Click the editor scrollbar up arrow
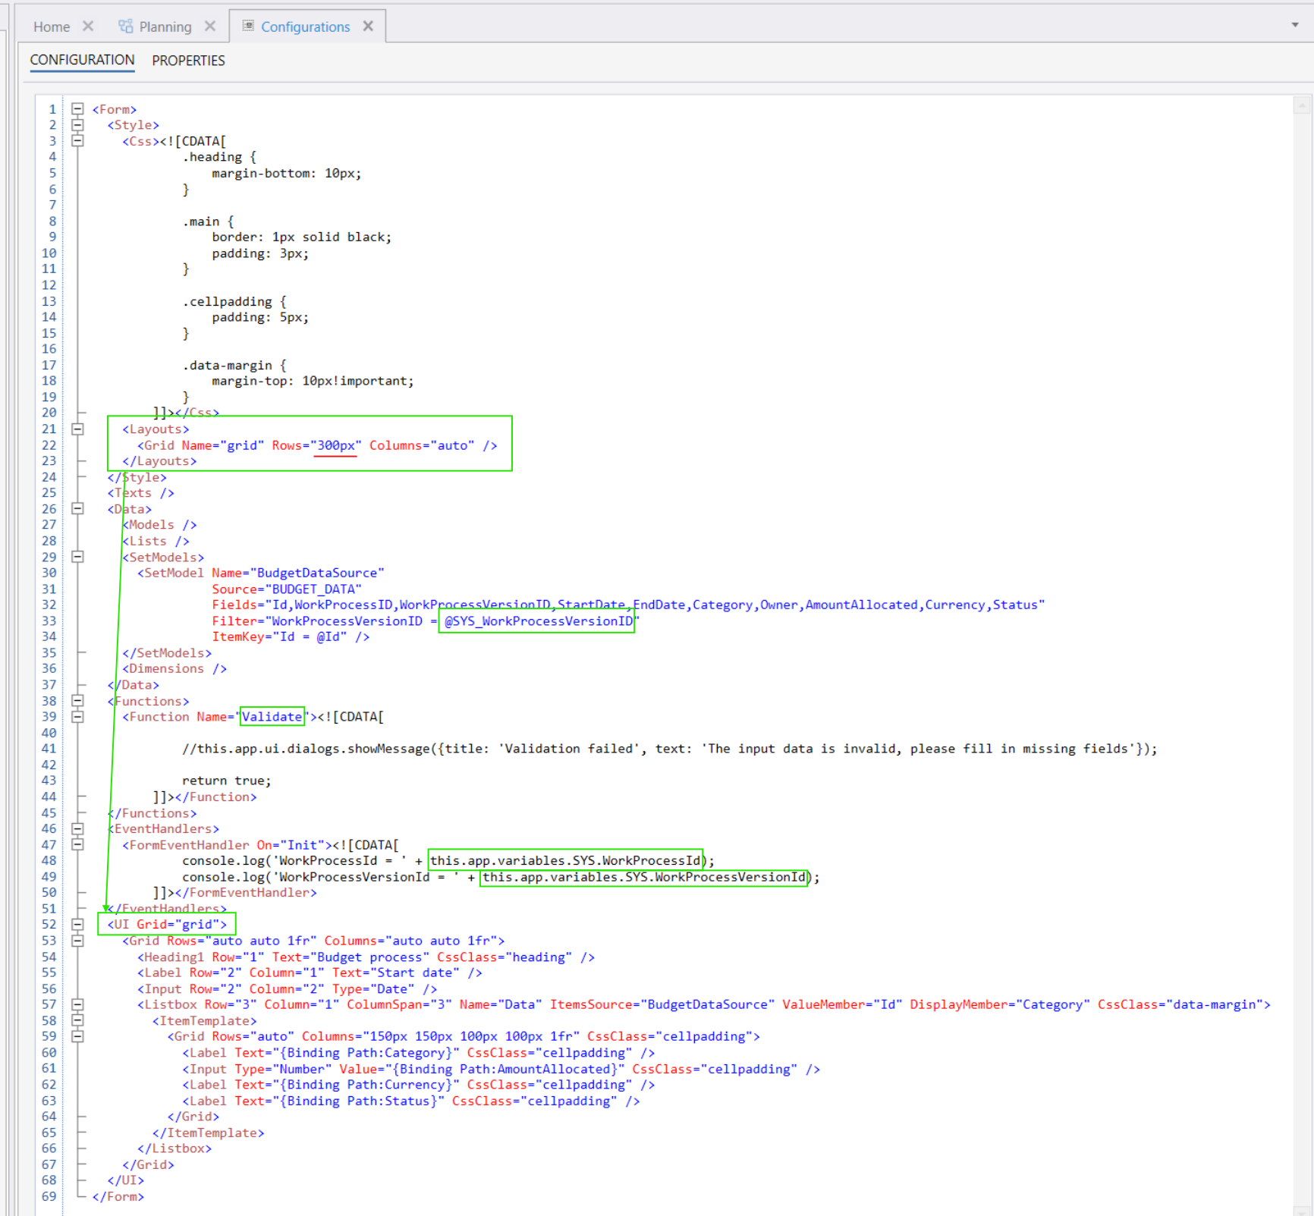The height and width of the screenshot is (1216, 1314). pyautogui.click(x=1302, y=105)
